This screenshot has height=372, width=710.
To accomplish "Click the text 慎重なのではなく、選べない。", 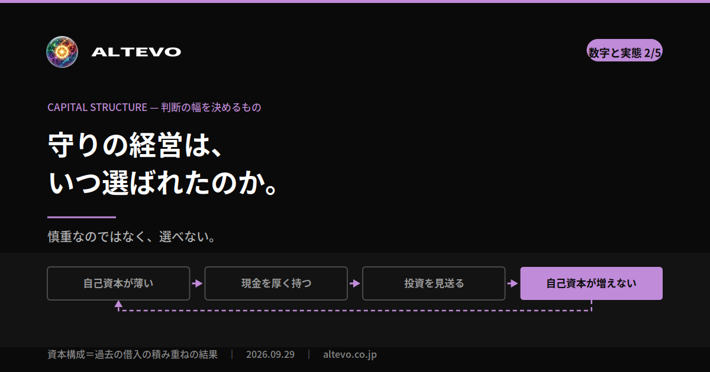I will [x=131, y=237].
